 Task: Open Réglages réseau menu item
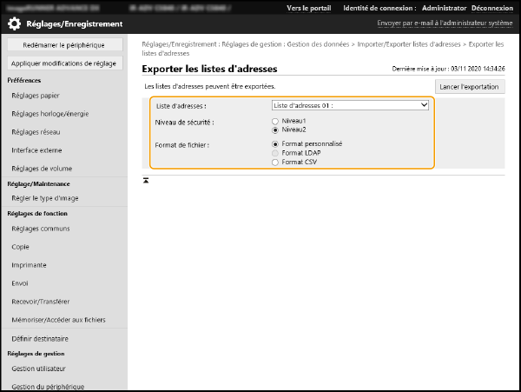click(37, 131)
